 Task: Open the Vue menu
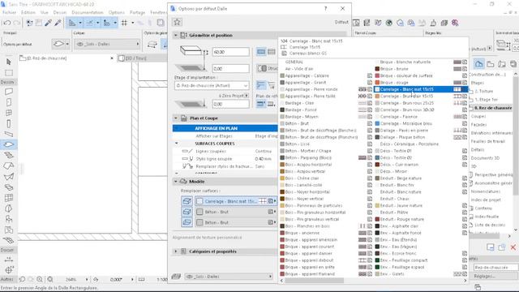pyautogui.click(x=45, y=12)
